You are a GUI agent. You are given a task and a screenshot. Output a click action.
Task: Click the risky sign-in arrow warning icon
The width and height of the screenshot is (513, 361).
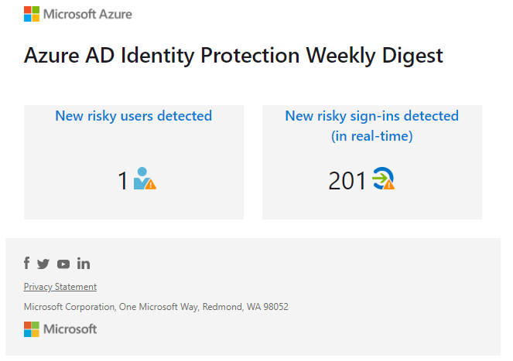(x=384, y=179)
